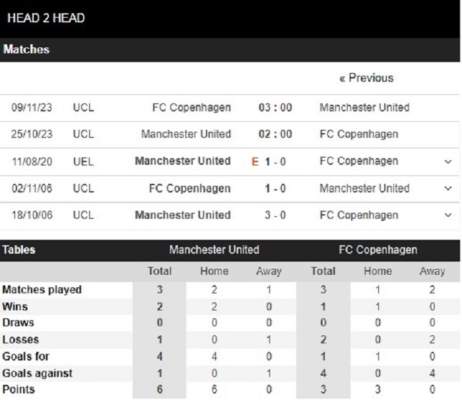Click the red E extra-time indicator
Viewport: 462px width, 402px height.
255,161
